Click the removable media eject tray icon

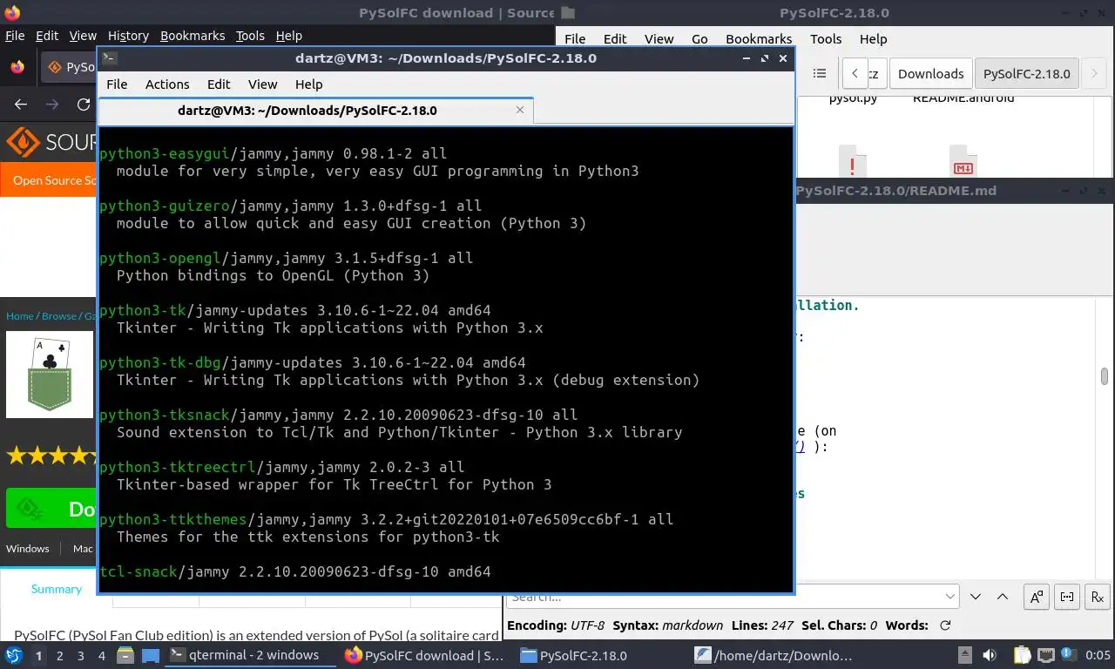(x=965, y=655)
